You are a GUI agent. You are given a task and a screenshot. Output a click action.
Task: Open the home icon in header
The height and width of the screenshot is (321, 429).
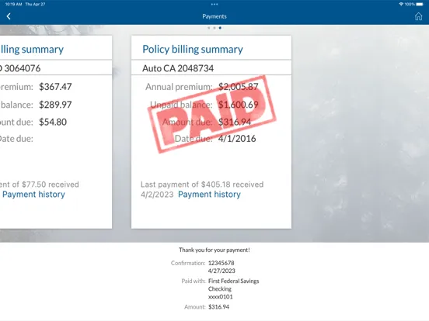(x=418, y=16)
